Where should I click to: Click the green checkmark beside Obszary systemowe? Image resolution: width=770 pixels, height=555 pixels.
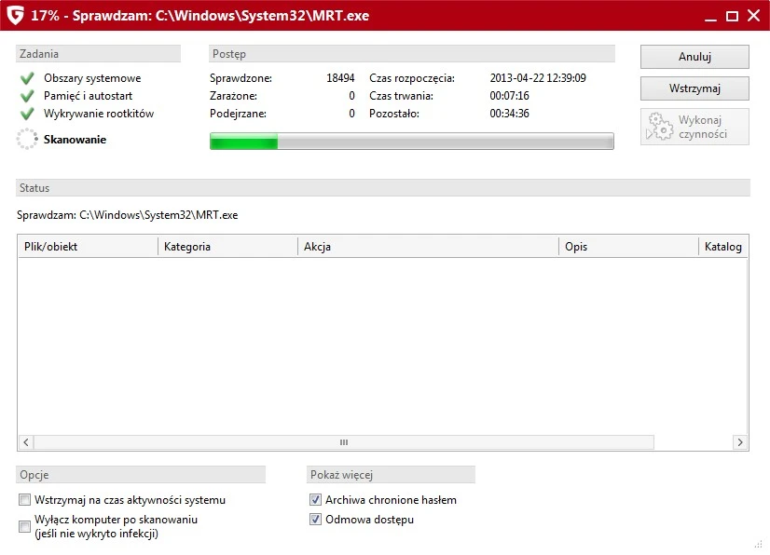pos(27,79)
